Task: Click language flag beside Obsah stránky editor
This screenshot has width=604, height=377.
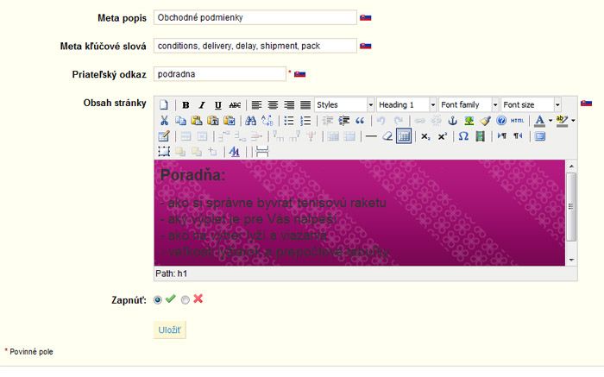Action: coord(586,104)
